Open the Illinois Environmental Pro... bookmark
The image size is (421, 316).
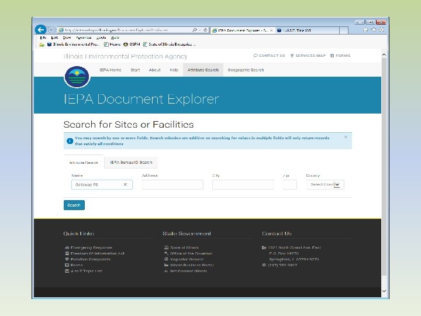tap(74, 44)
